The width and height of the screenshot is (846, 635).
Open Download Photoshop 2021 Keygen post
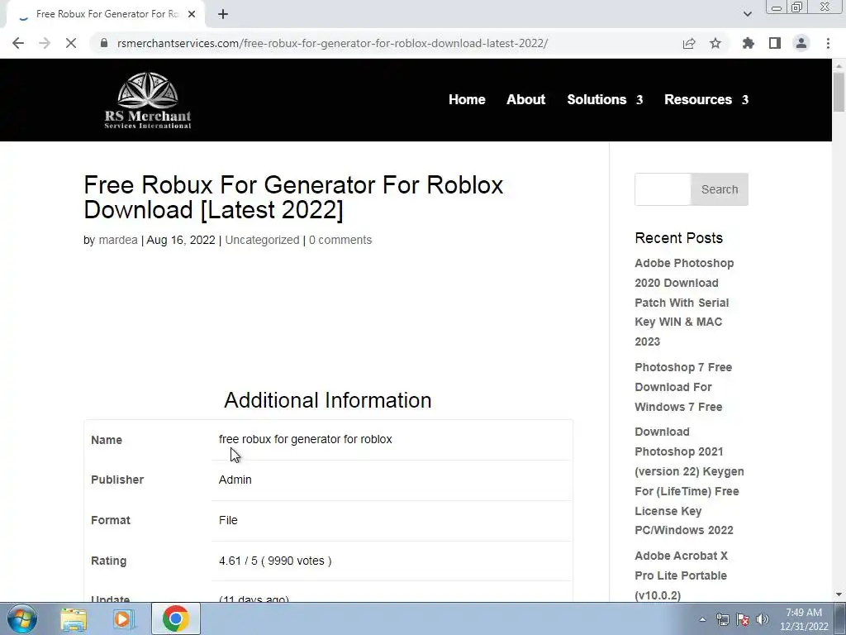point(689,481)
